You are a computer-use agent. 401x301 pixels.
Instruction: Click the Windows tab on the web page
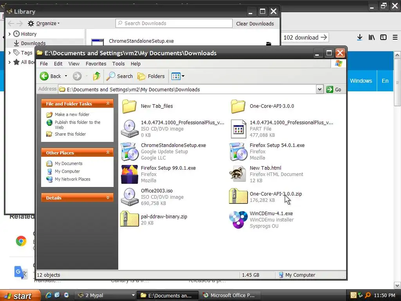361,81
